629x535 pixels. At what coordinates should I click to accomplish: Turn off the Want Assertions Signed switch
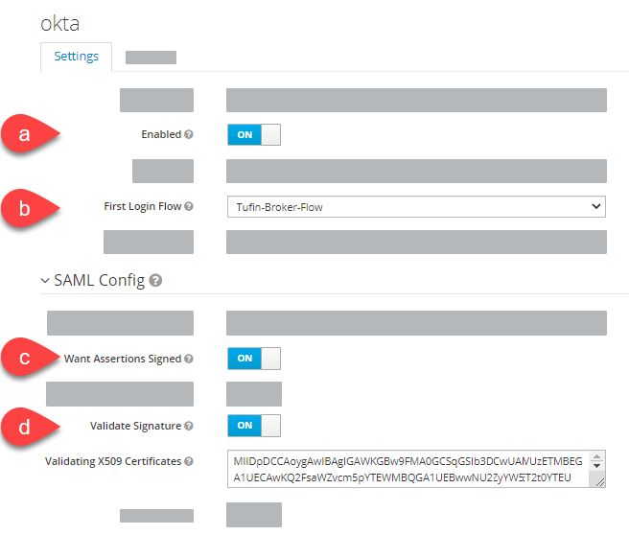[x=254, y=359]
